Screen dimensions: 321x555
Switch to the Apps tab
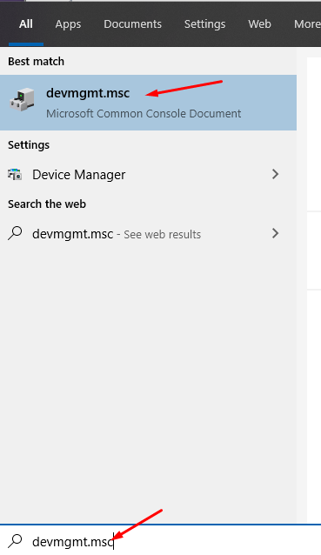[x=68, y=24]
